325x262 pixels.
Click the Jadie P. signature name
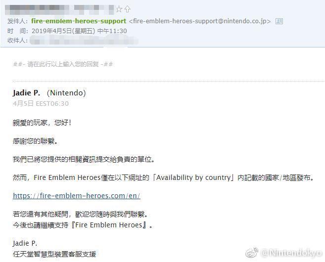point(25,243)
